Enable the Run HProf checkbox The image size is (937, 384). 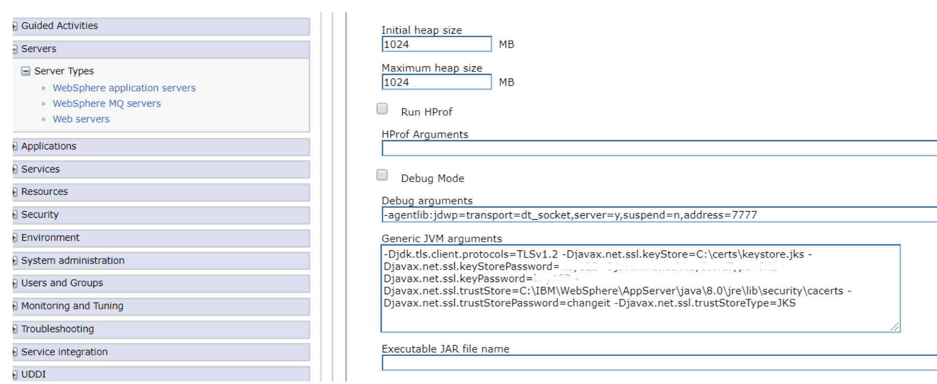[382, 109]
